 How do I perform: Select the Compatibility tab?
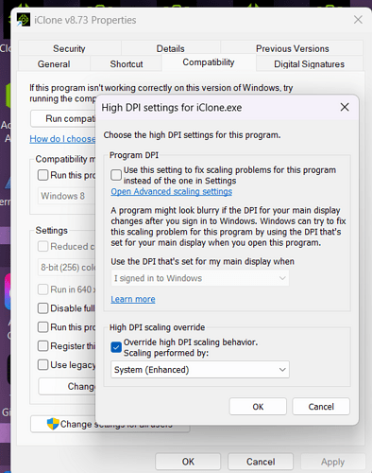pyautogui.click(x=209, y=62)
